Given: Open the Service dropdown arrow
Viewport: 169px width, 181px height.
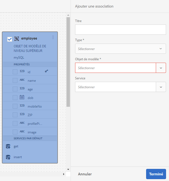Looking at the screenshot, I should (161, 87).
